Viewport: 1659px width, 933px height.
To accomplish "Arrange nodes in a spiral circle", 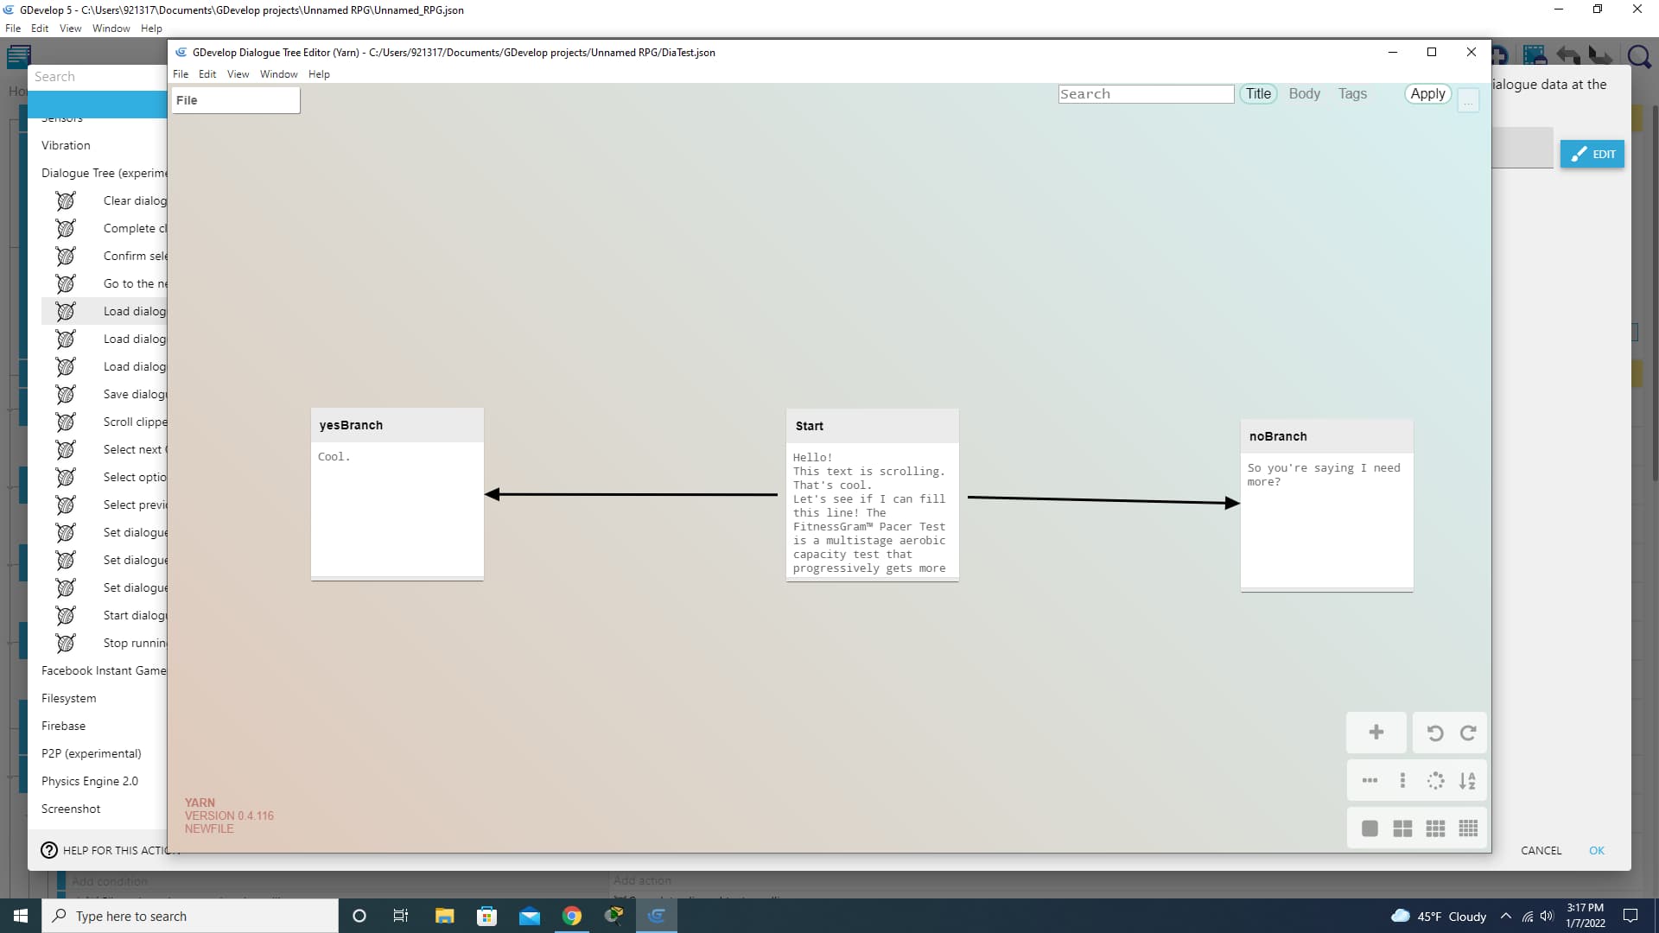I will (1435, 781).
